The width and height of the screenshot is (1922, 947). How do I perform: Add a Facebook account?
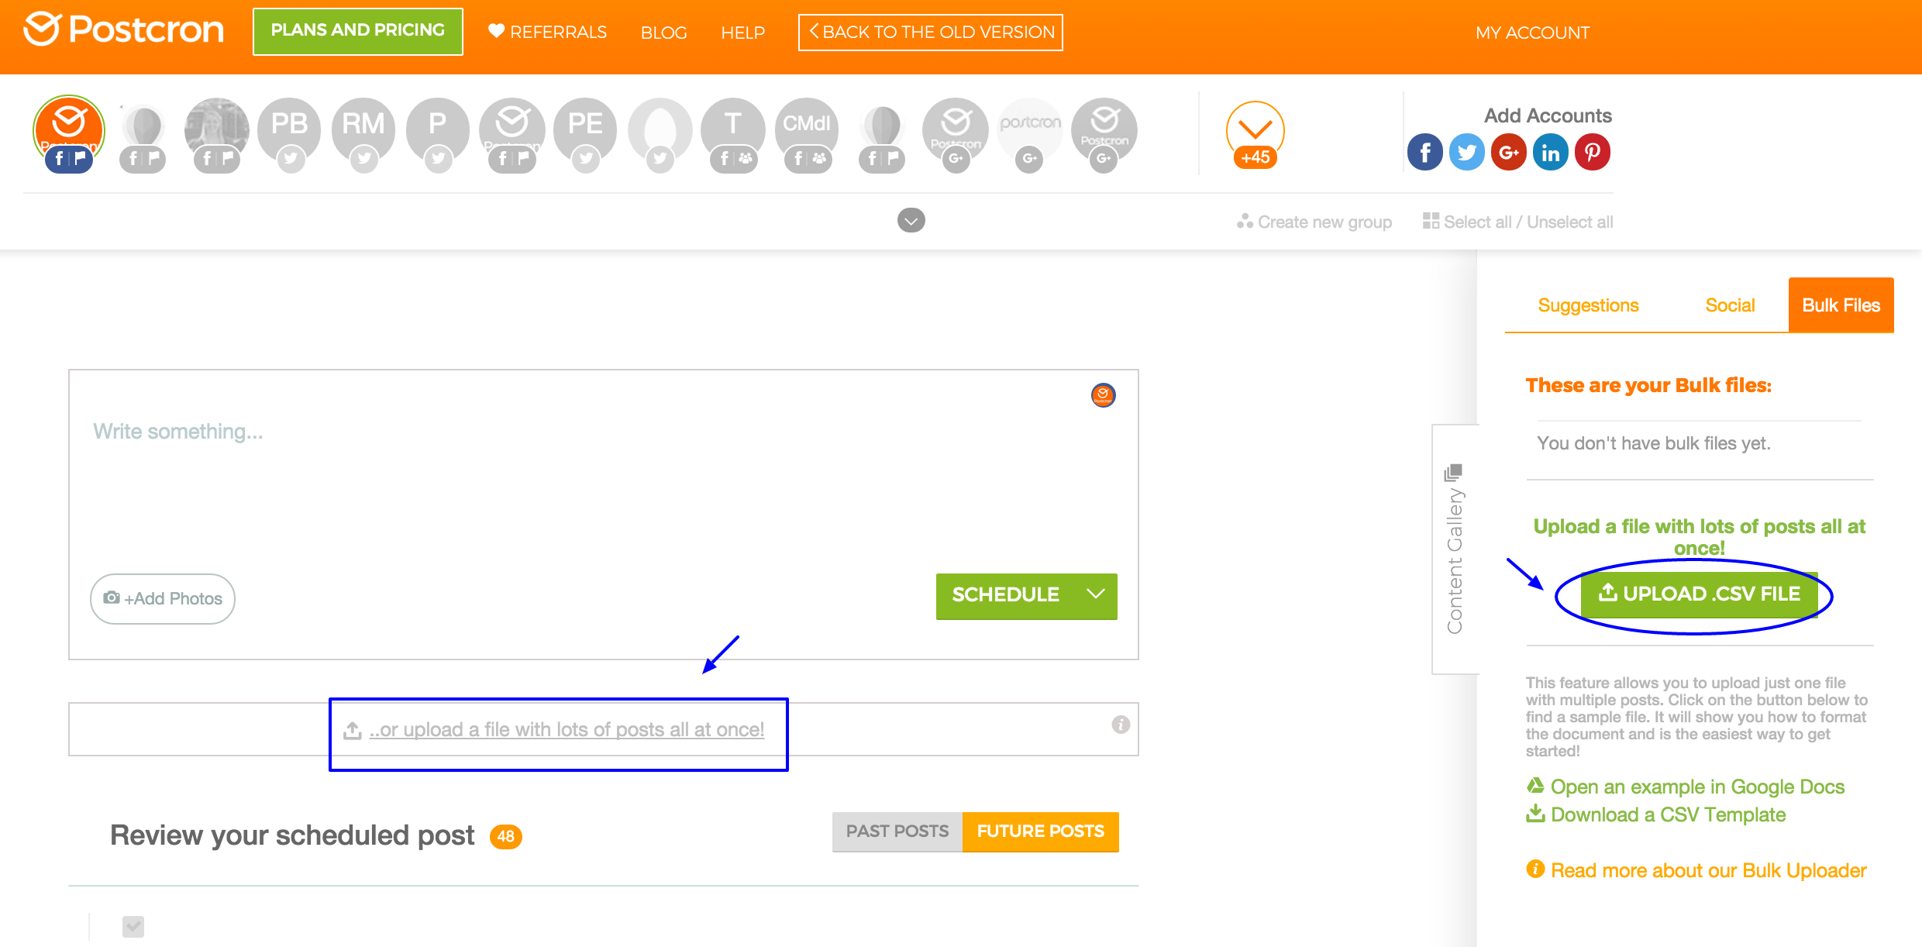(1424, 152)
